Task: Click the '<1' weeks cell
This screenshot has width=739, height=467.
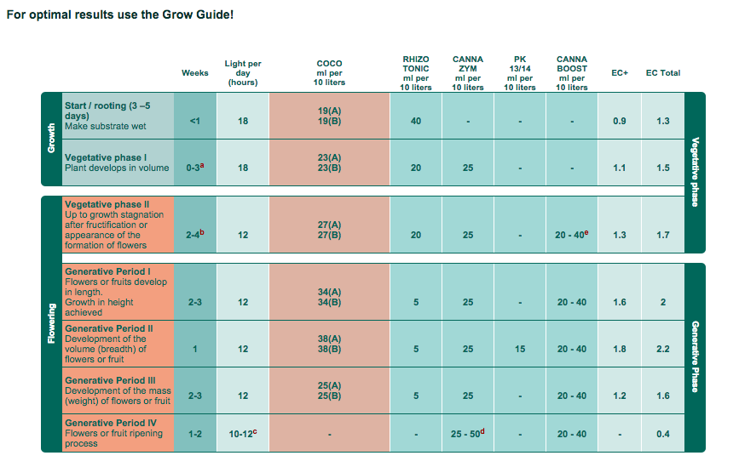Action: click(x=195, y=116)
